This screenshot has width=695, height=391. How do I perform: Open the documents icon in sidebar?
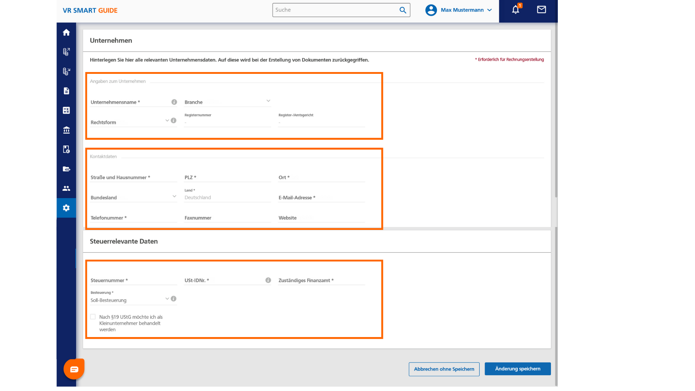click(66, 91)
